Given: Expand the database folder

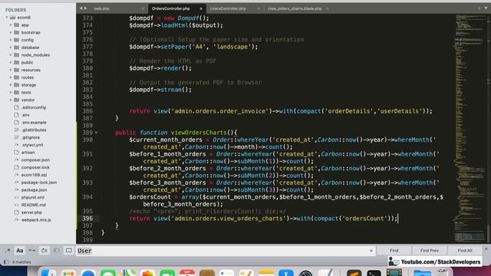Looking at the screenshot, I should (x=11, y=48).
